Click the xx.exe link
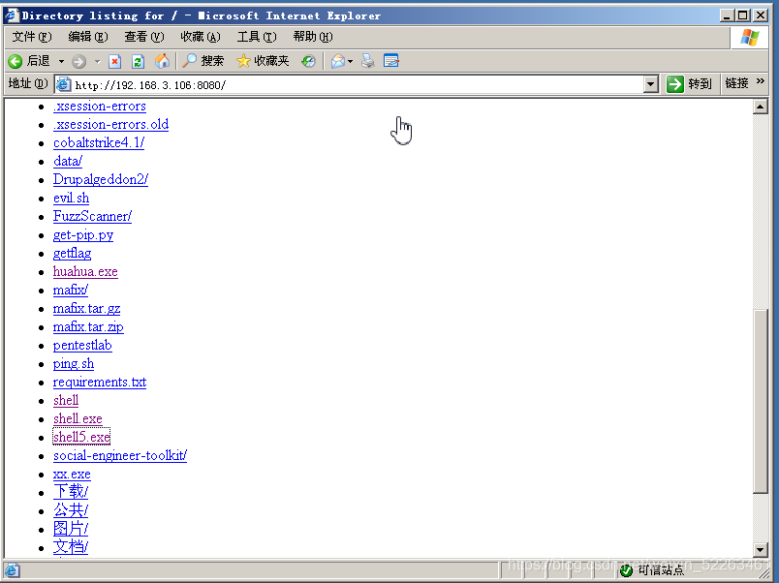779x583 pixels. pyautogui.click(x=72, y=474)
